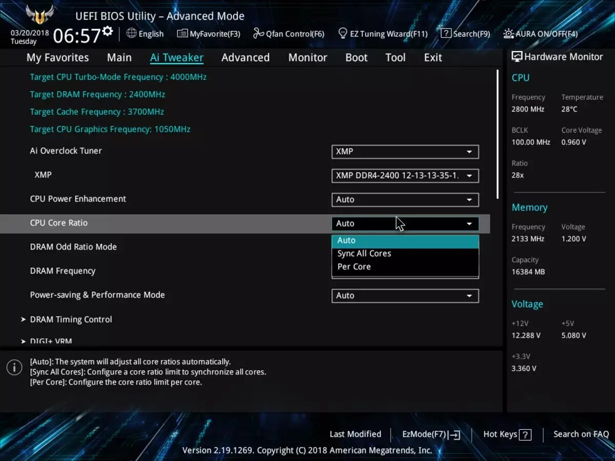
Task: Expand DRAM Timing Control submenu
Action: 71,320
